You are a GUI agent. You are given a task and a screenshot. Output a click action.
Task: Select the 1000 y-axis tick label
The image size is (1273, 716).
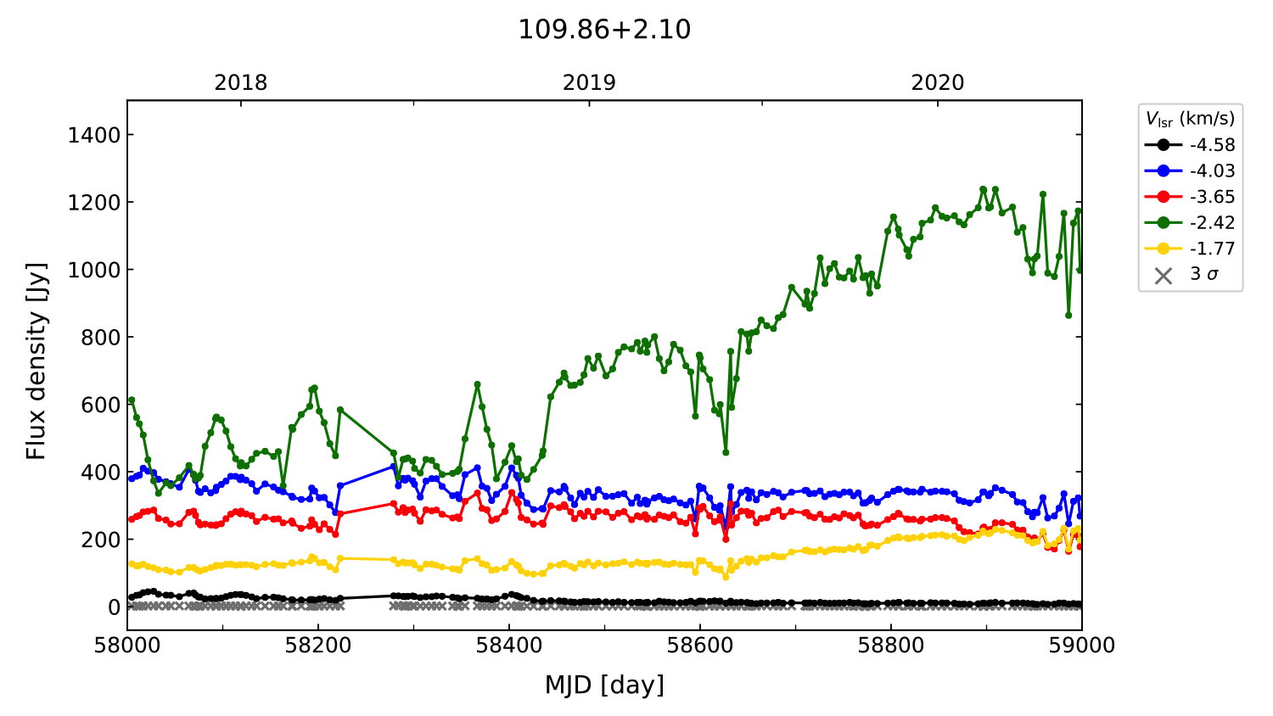pos(94,270)
